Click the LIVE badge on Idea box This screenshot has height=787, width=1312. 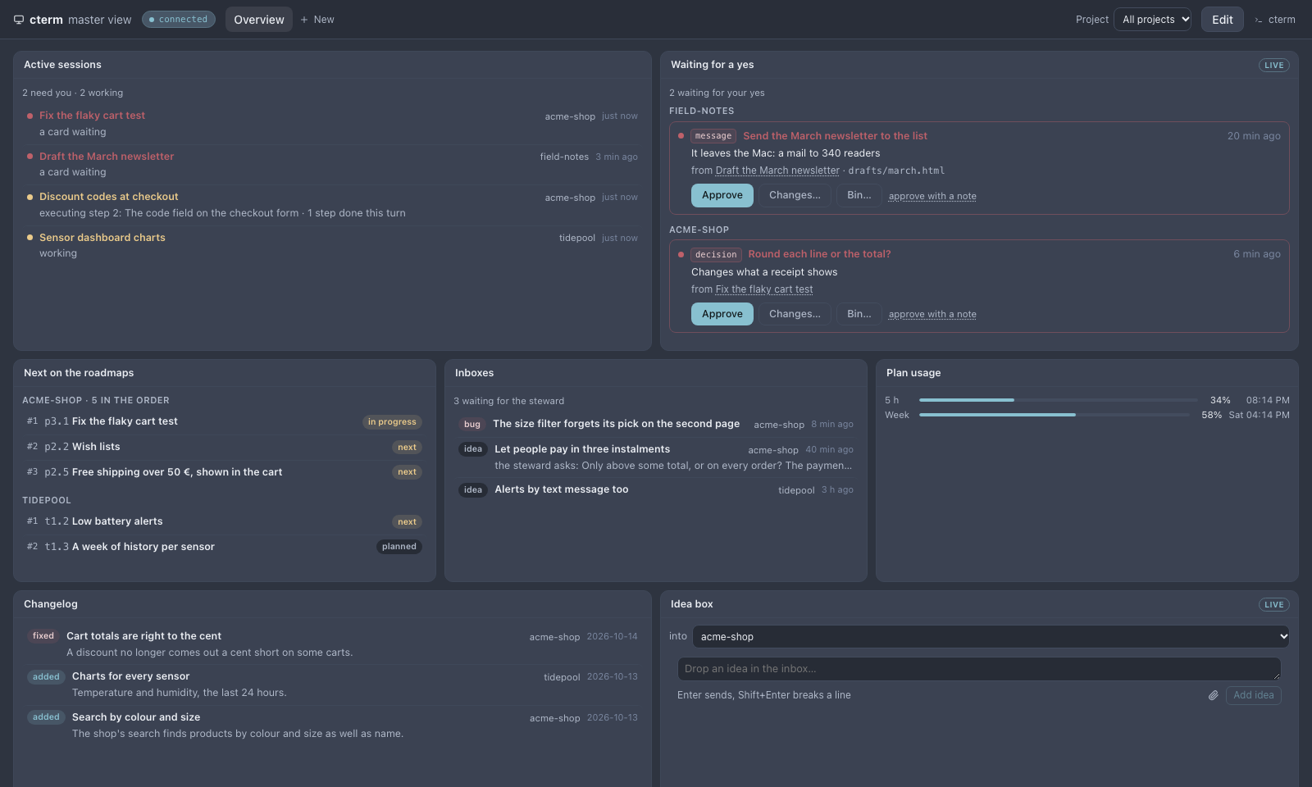(1273, 605)
